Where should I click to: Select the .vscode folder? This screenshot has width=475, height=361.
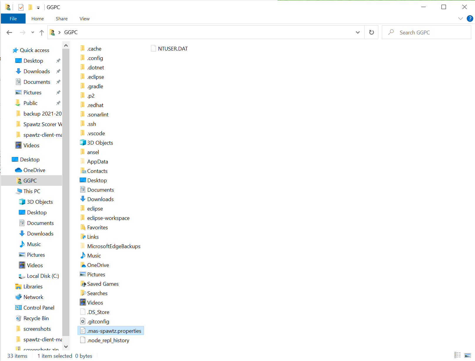93,133
